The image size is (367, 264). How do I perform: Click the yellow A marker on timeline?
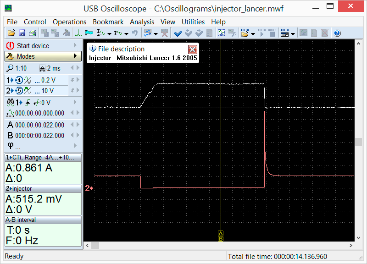(221, 233)
